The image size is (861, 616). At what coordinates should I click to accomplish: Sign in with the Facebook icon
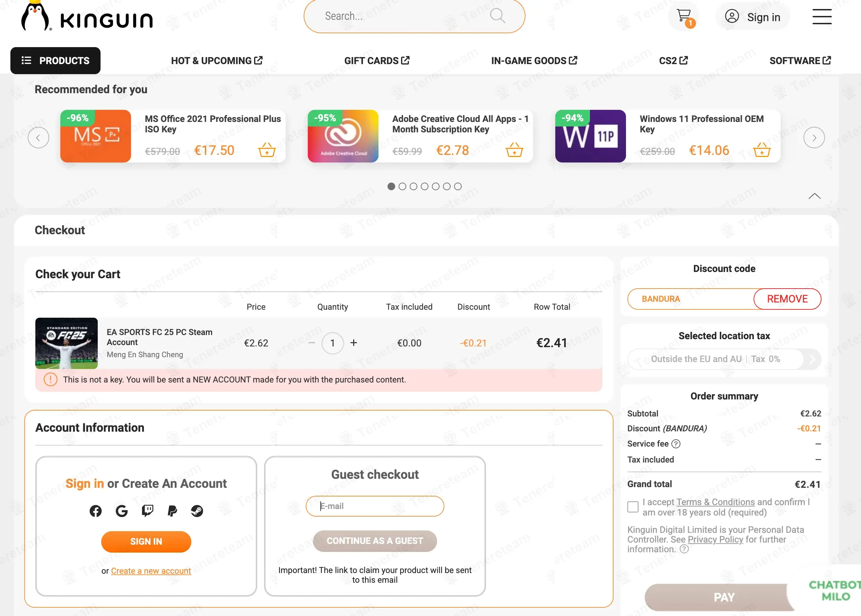(96, 511)
